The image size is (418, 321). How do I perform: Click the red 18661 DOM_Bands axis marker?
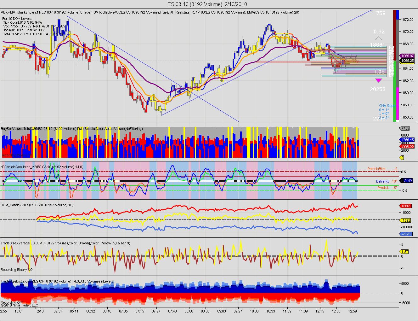pyautogui.click(x=406, y=206)
